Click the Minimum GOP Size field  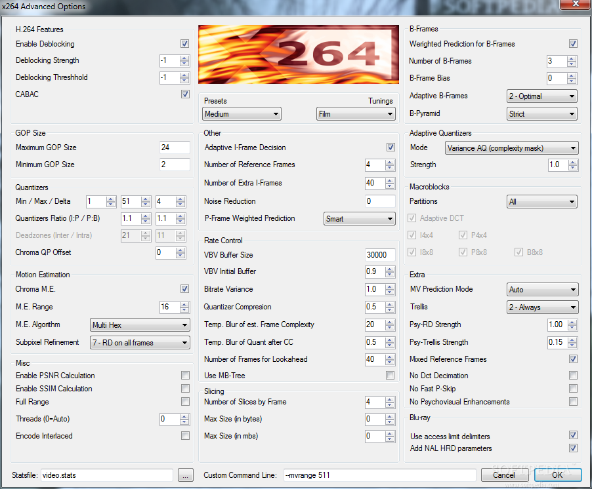(175, 165)
